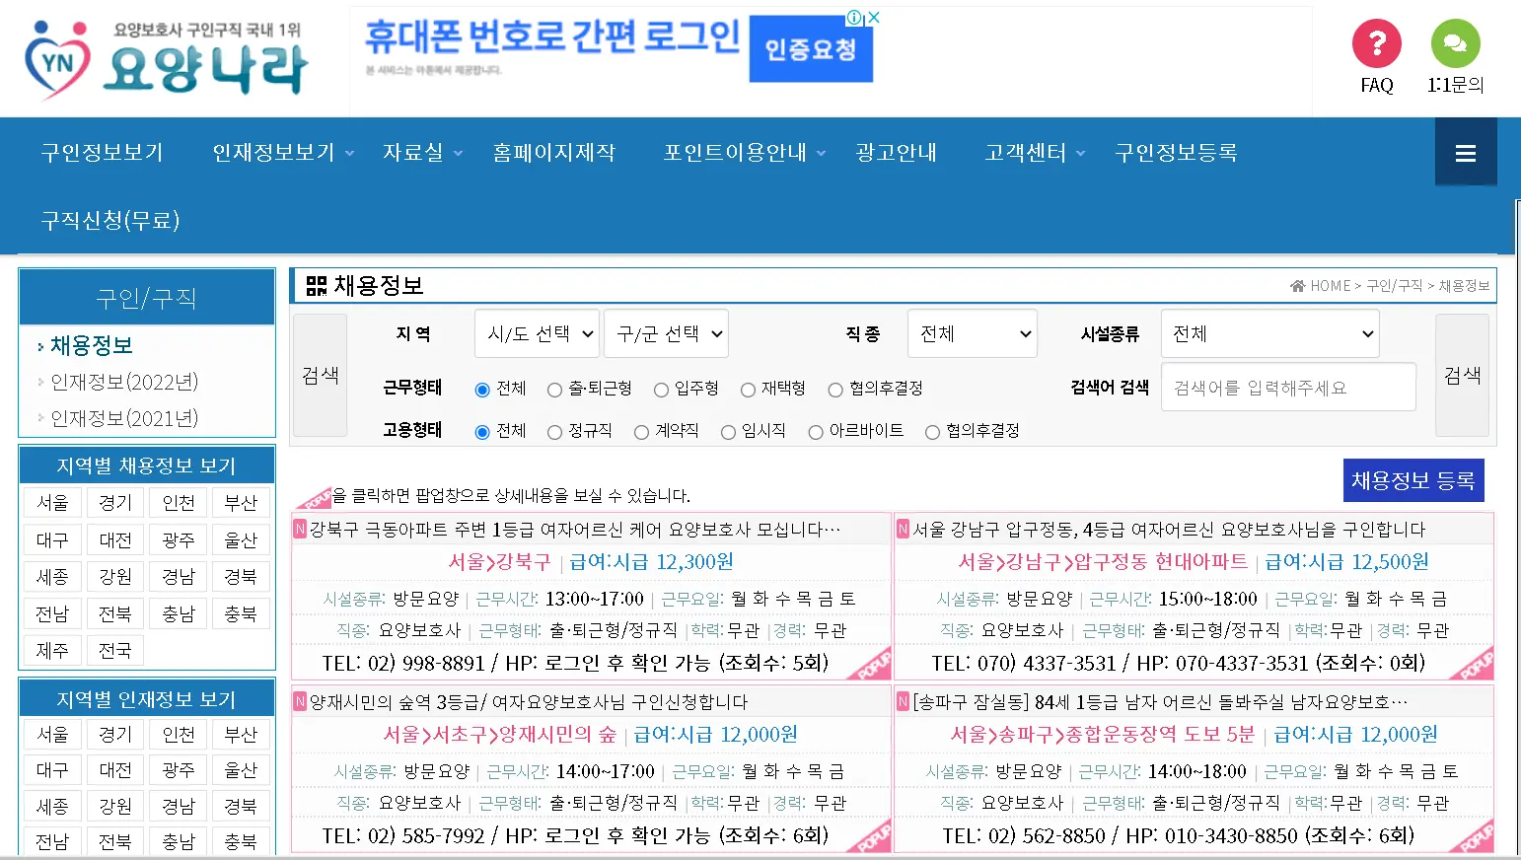This screenshot has height=860, width=1521.
Task: Select the 입주형 work type radio button
Action: tap(660, 389)
